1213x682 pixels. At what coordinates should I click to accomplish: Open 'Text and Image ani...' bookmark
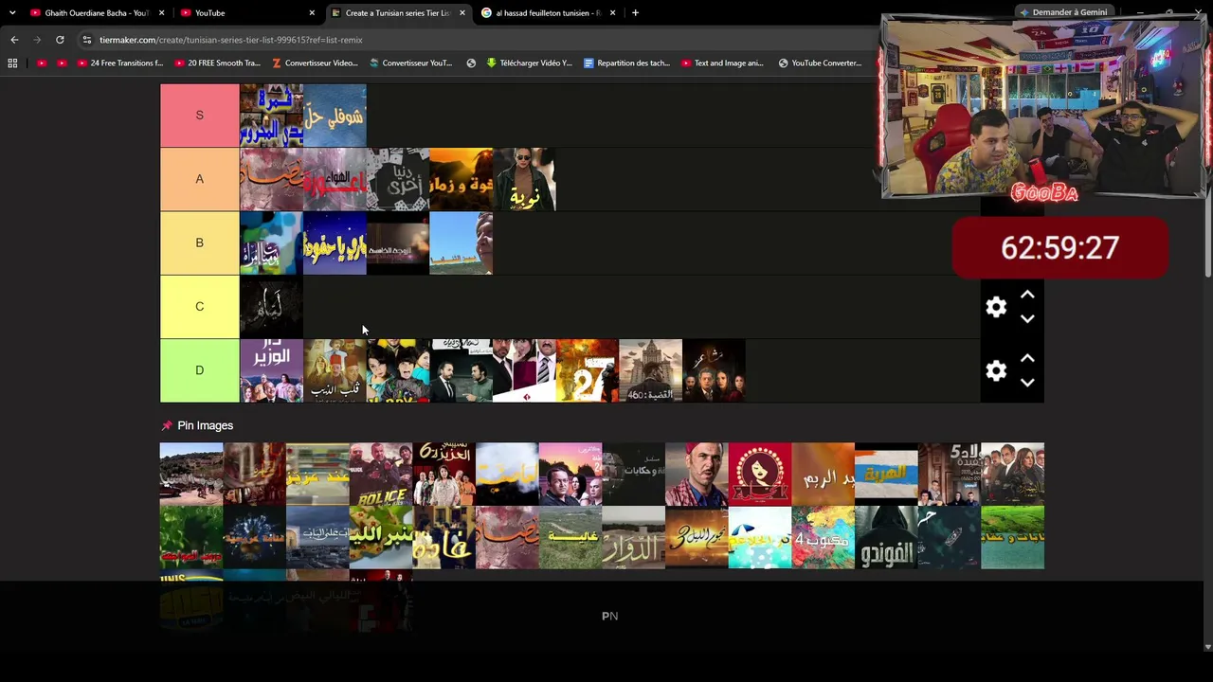pos(722,63)
